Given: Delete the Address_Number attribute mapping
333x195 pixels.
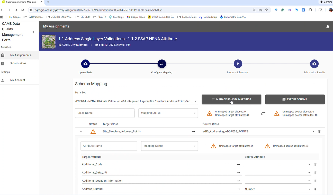Looking at the screenshot, I should click(x=316, y=189).
